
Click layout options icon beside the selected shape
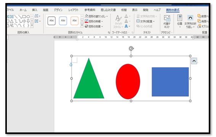(194, 61)
